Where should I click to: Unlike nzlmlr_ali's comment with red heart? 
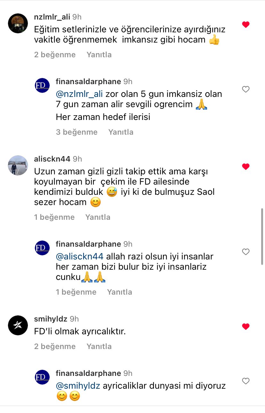coord(246,25)
